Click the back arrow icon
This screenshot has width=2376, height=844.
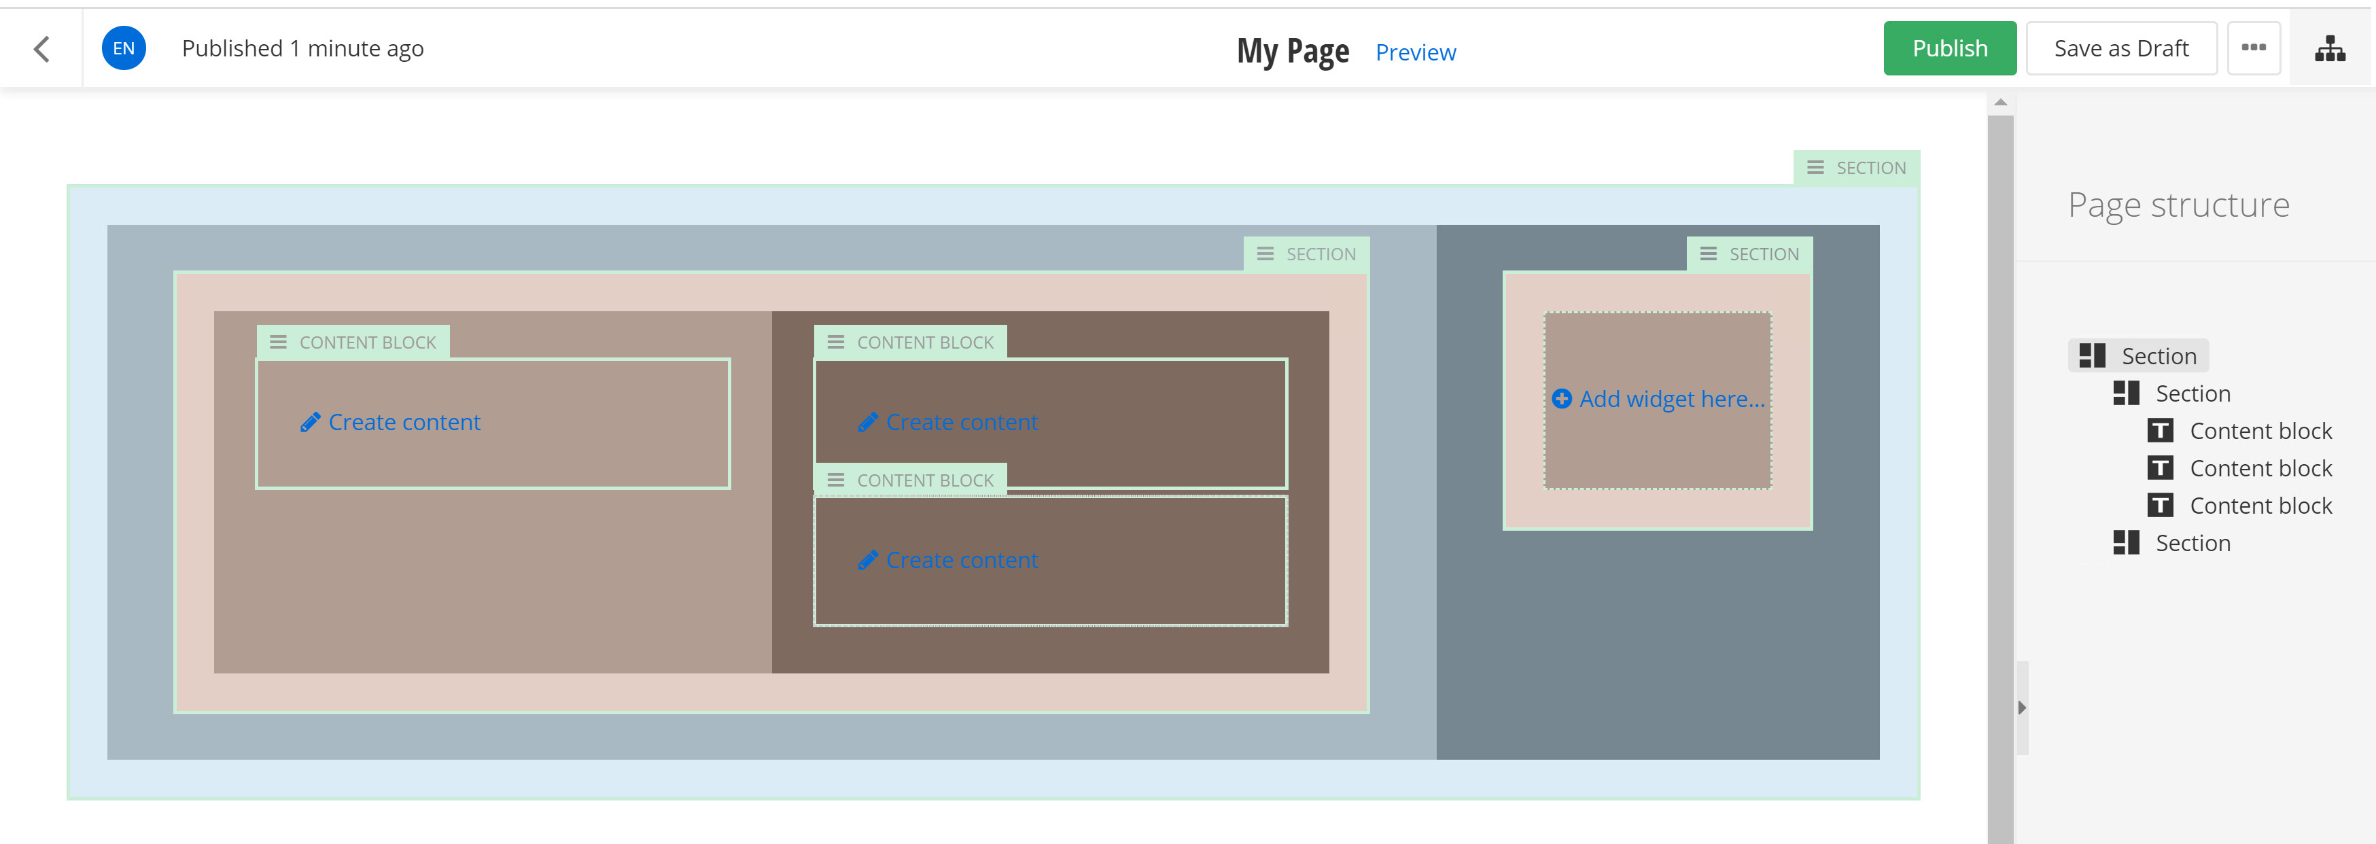[41, 49]
